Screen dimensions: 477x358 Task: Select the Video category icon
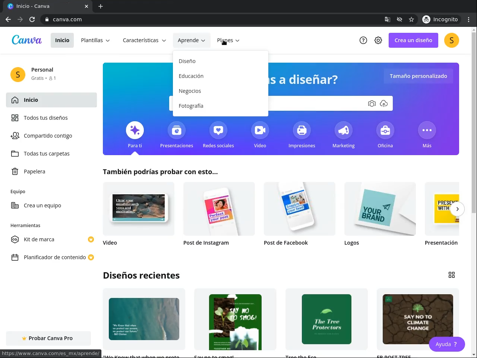pyautogui.click(x=260, y=130)
